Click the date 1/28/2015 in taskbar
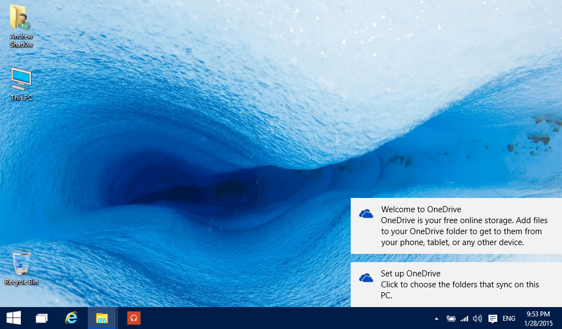 [x=538, y=324]
